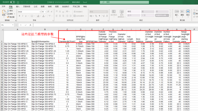Click the Orientation text-angle icon

click(x=67, y=12)
